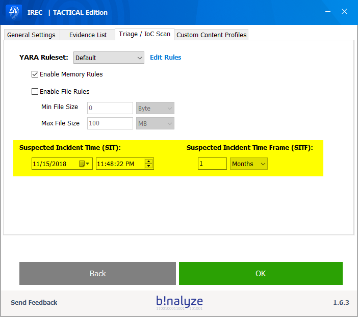
Task: Click the Binalyze logo in footer
Action: click(x=179, y=302)
